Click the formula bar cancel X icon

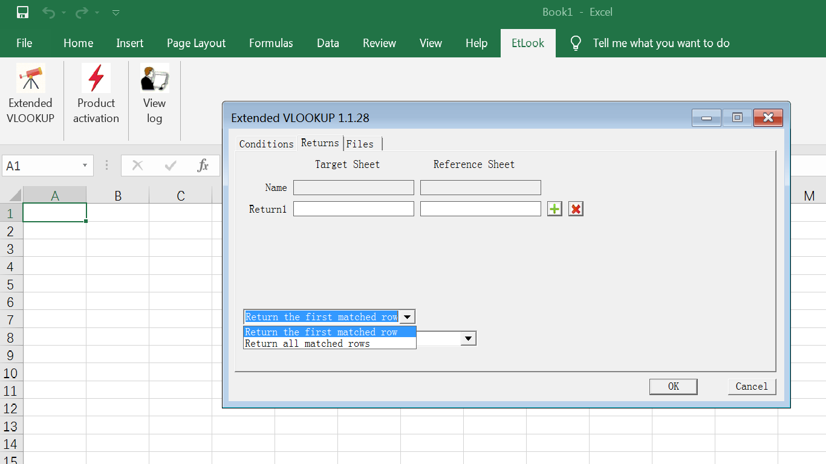pos(138,166)
